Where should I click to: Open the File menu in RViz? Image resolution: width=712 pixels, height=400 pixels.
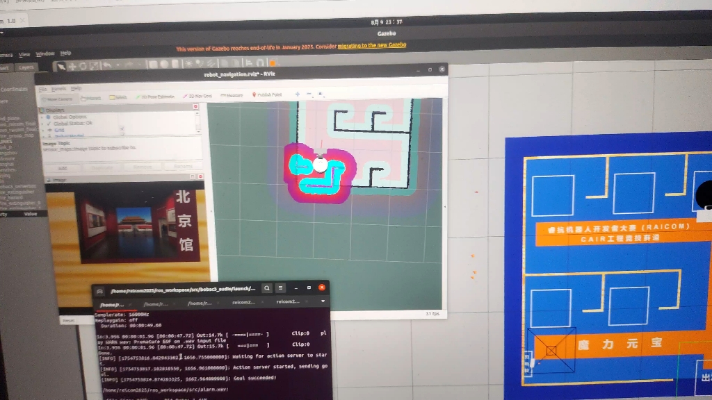coord(42,90)
